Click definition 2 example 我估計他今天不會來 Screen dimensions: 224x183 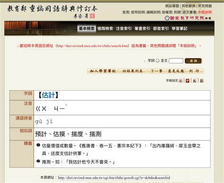pos(88,162)
